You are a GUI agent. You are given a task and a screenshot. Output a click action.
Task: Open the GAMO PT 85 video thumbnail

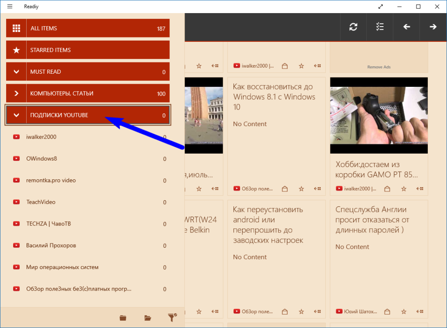click(x=378, y=116)
